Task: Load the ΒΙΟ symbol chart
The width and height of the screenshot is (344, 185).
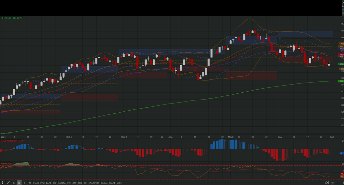Action: (54, 183)
